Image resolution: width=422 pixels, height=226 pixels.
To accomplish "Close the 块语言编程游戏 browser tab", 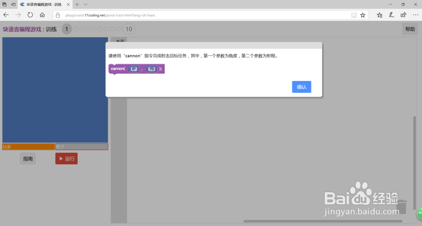I will [68, 4].
